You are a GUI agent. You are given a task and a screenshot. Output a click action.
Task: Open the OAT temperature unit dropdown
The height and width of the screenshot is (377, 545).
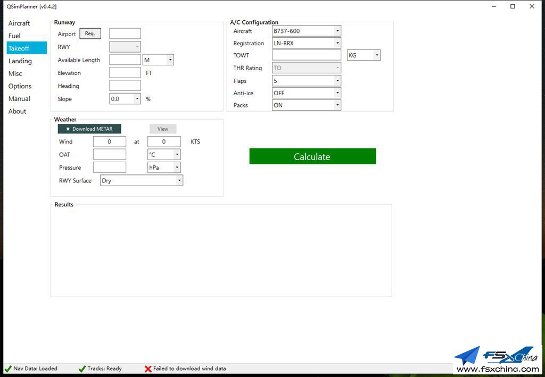point(164,155)
